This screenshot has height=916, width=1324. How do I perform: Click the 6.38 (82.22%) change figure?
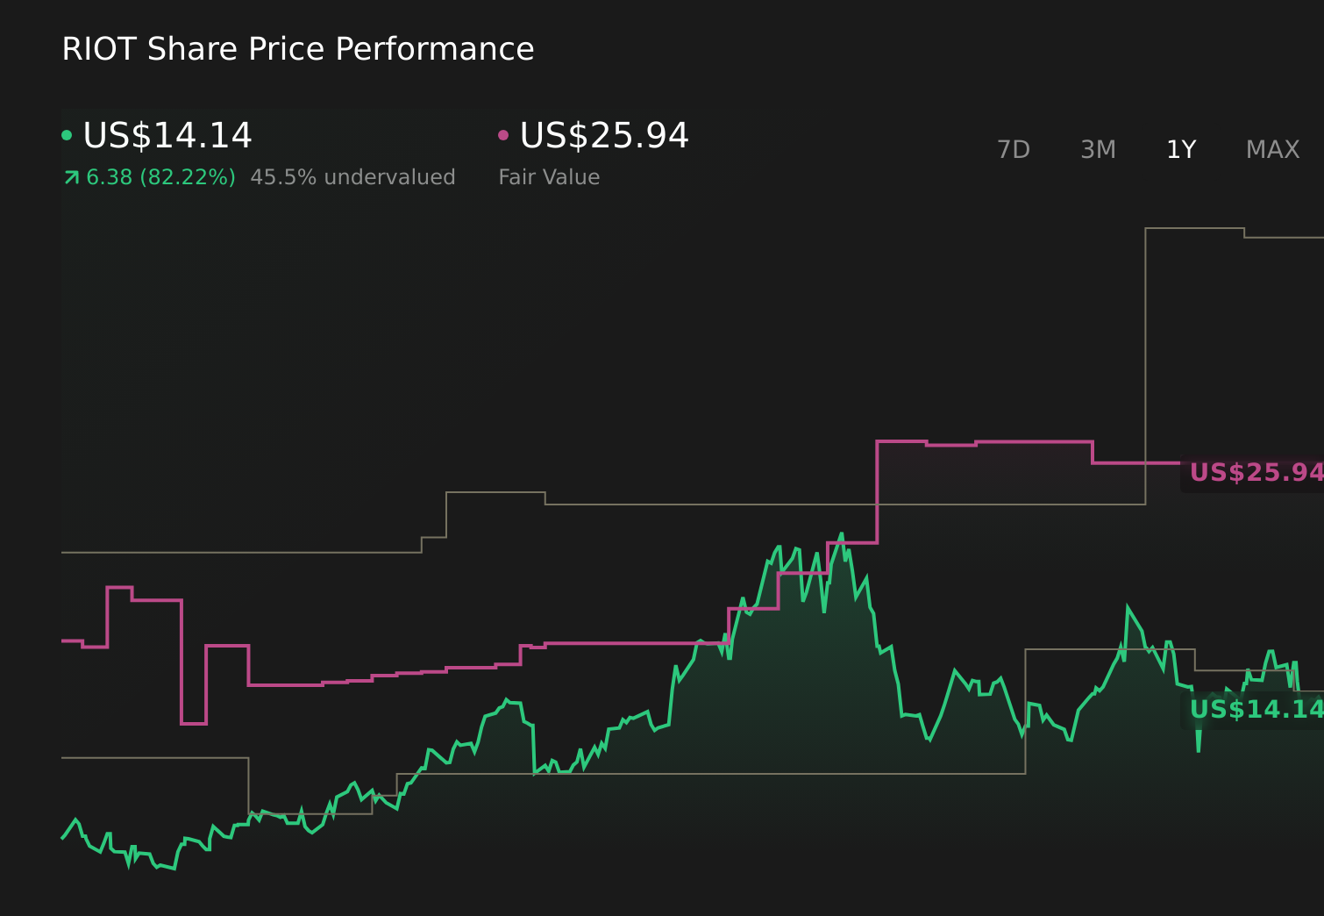point(160,176)
